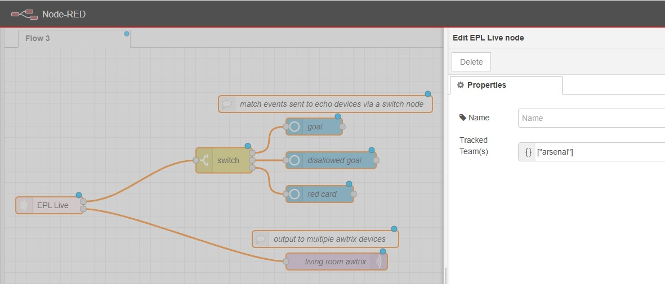Select the living room awtrix node

(336, 262)
